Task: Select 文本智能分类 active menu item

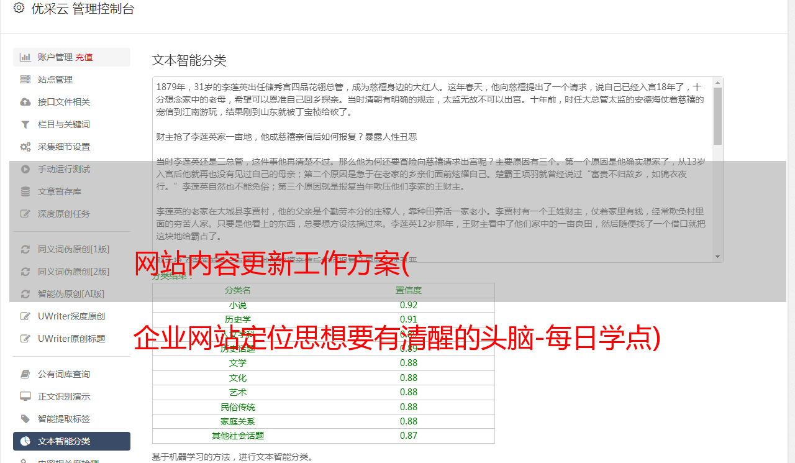Action: point(71,441)
